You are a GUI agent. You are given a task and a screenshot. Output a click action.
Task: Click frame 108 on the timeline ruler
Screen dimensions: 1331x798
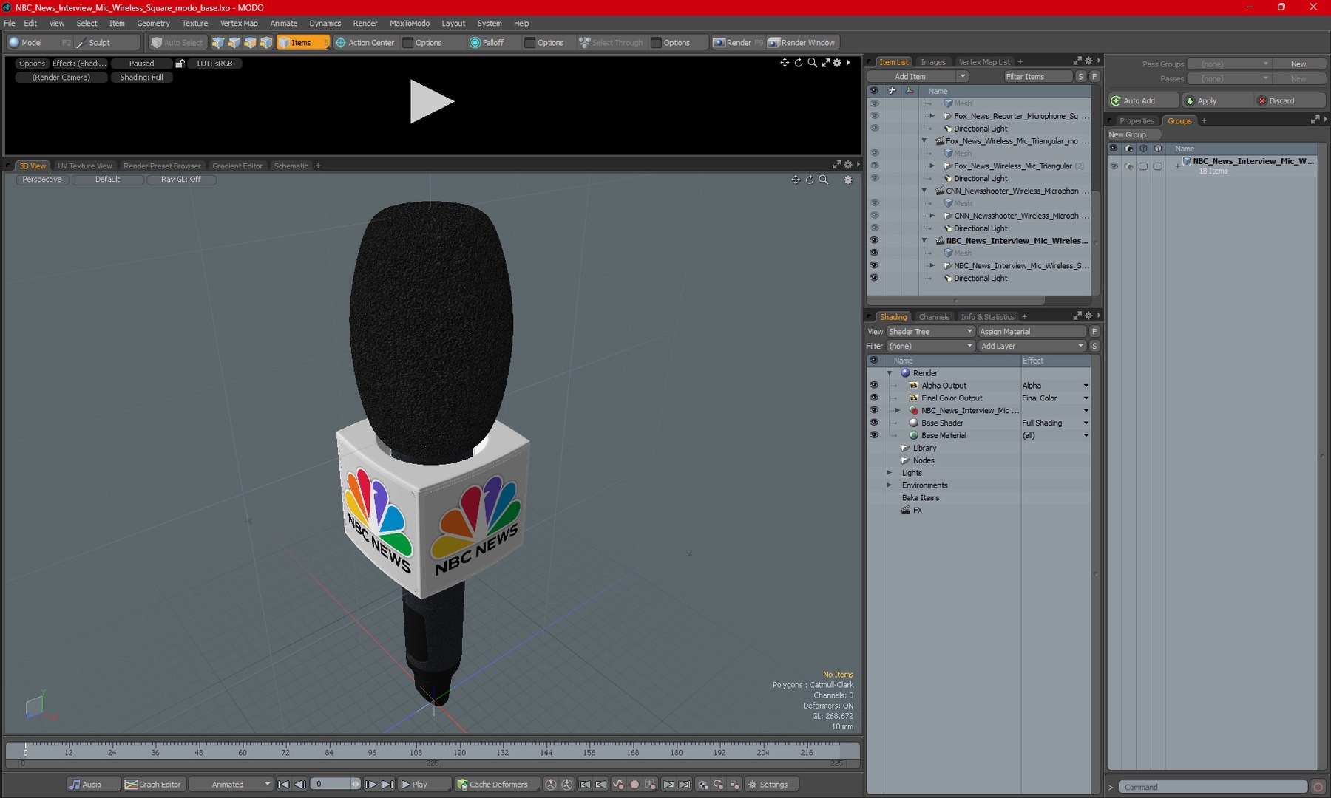[416, 752]
